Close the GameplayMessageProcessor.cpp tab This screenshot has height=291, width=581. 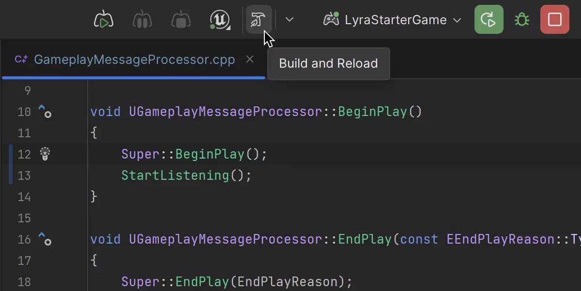click(250, 59)
